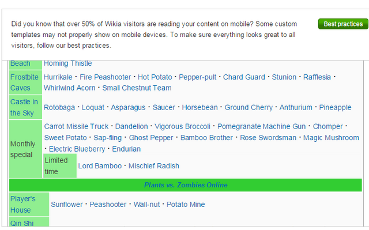Open the Small Chestnut Team link
Viewport: 369px width, 230px height.
tap(137, 88)
